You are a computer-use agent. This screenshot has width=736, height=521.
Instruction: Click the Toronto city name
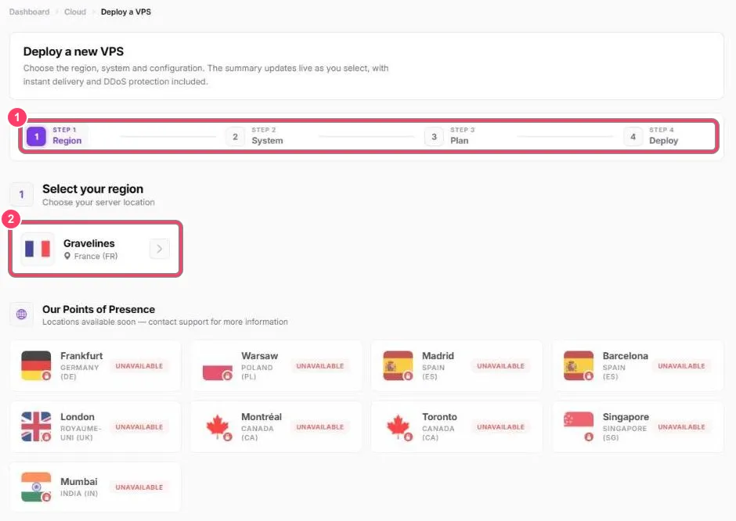point(439,416)
